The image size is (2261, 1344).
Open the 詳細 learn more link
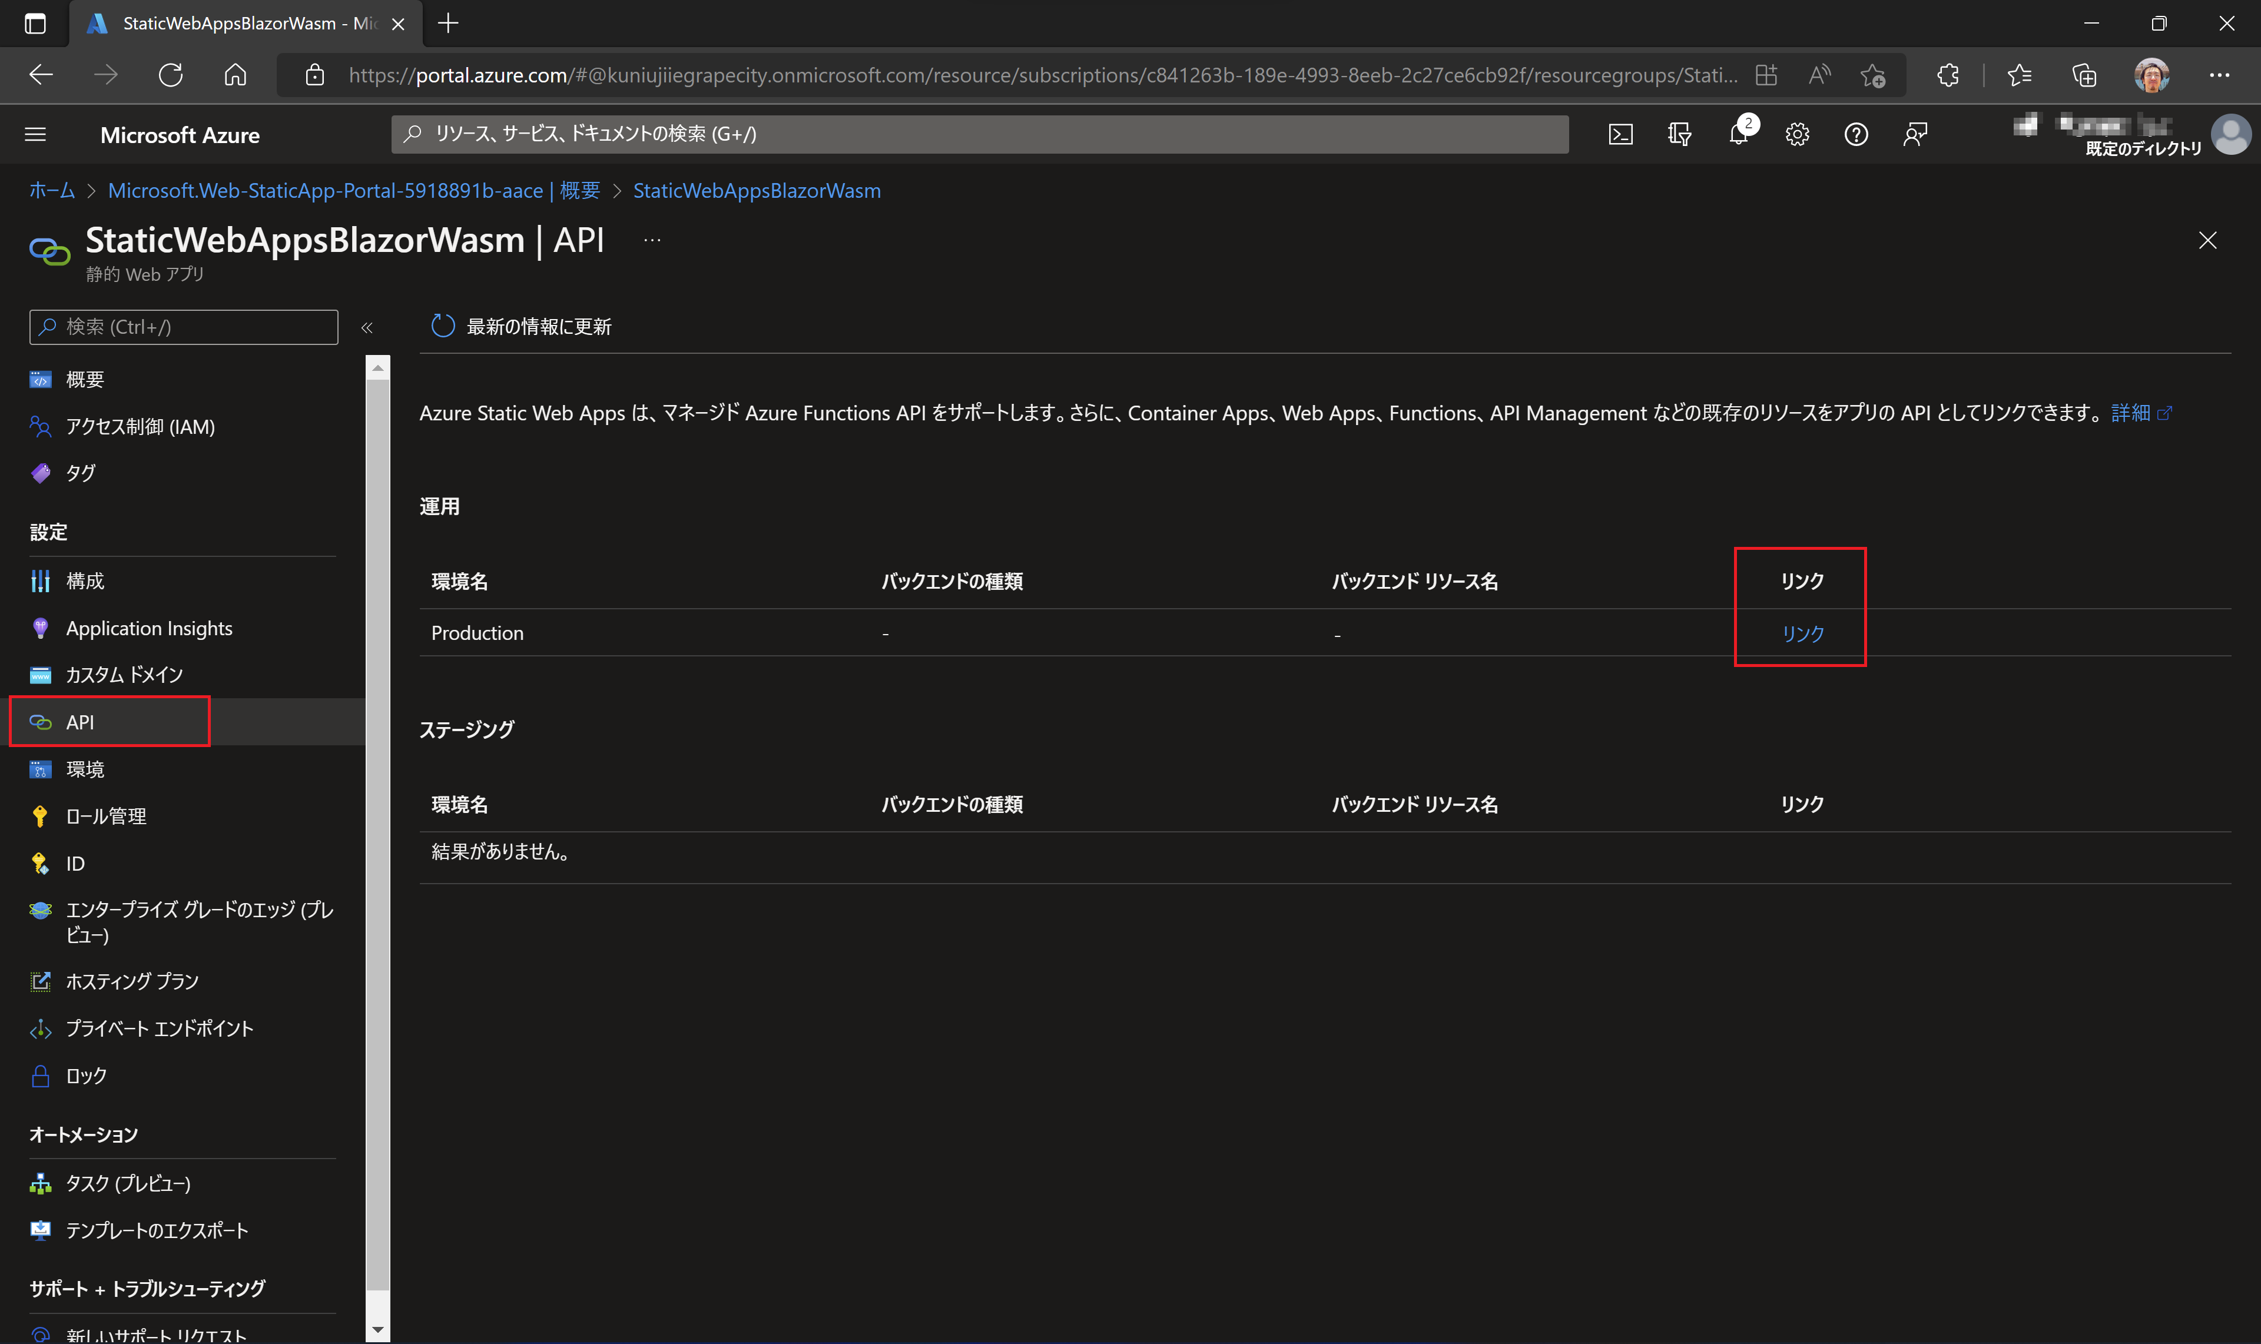pos(2140,413)
